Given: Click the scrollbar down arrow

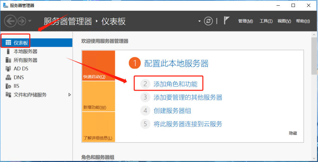Looking at the screenshot, I should (315, 158).
